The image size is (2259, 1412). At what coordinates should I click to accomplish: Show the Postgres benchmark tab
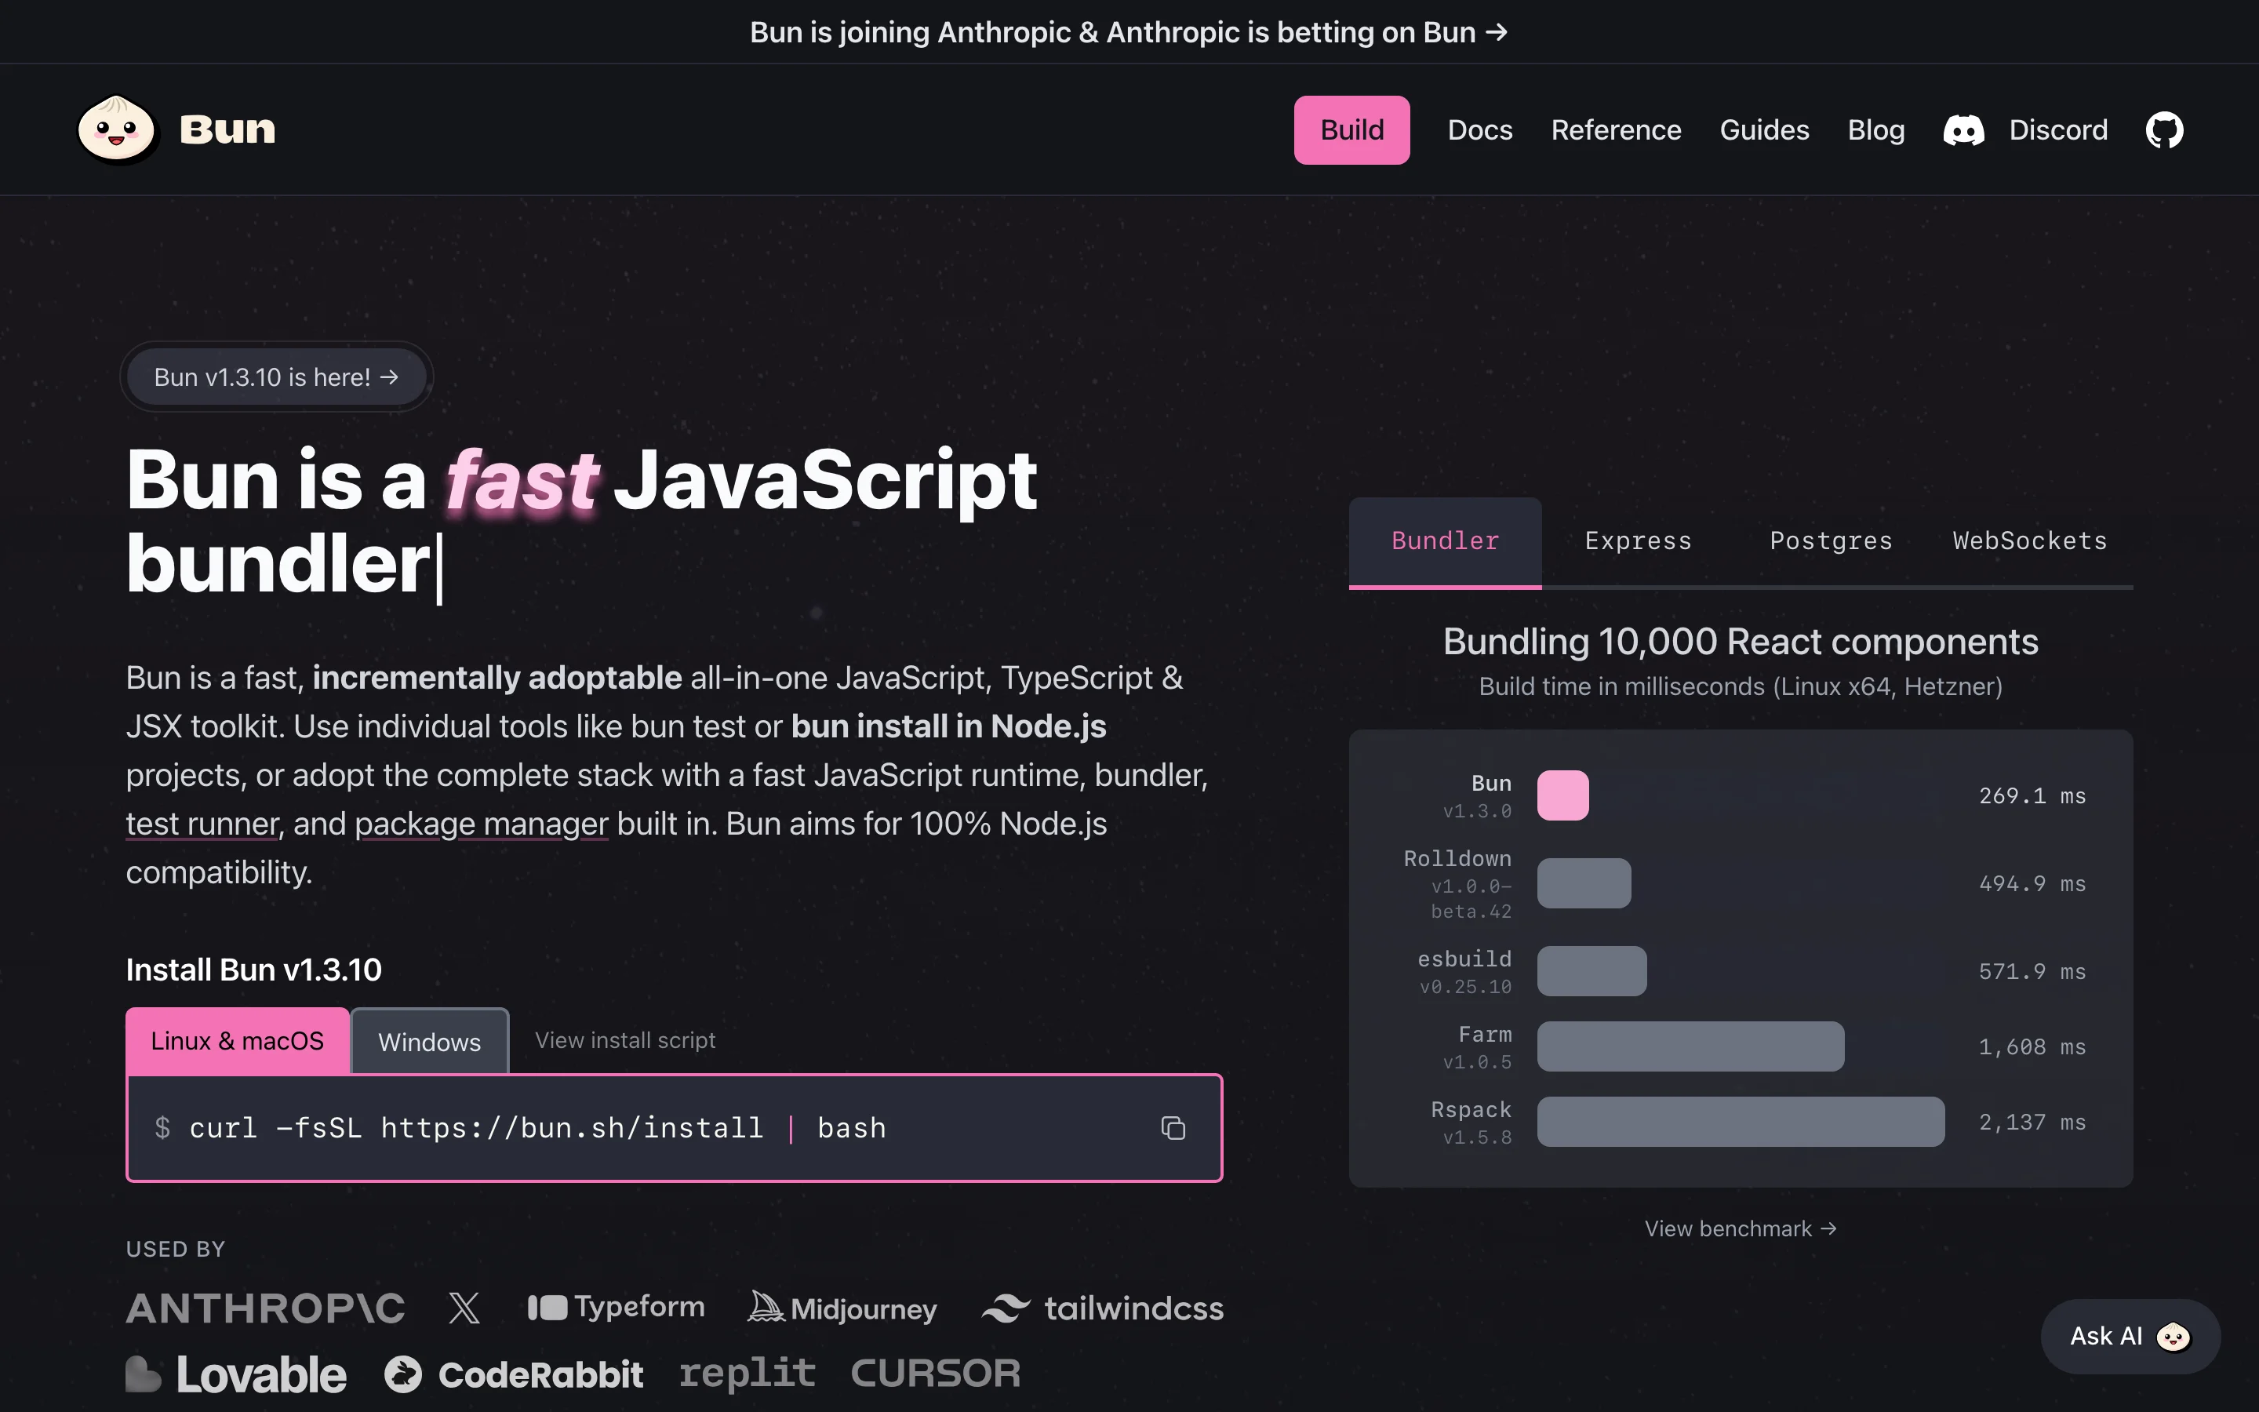tap(1831, 540)
